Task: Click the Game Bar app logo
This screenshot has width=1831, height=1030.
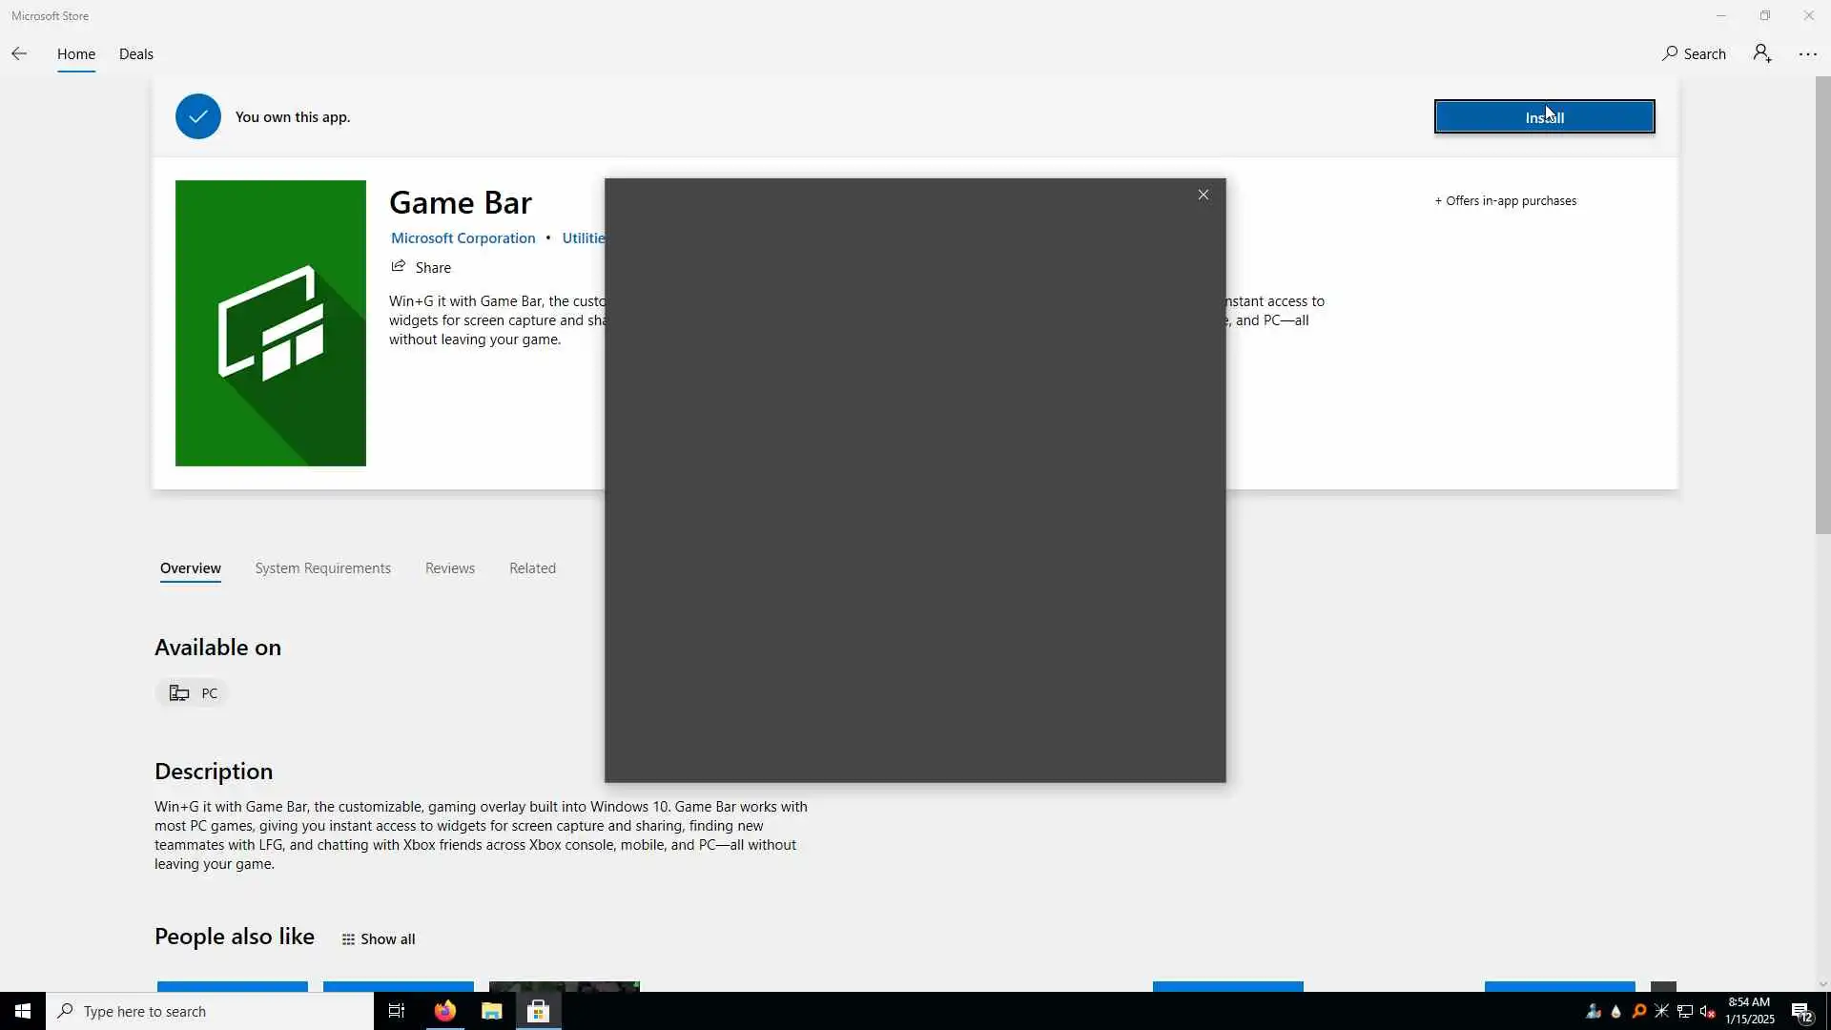Action: point(270,323)
